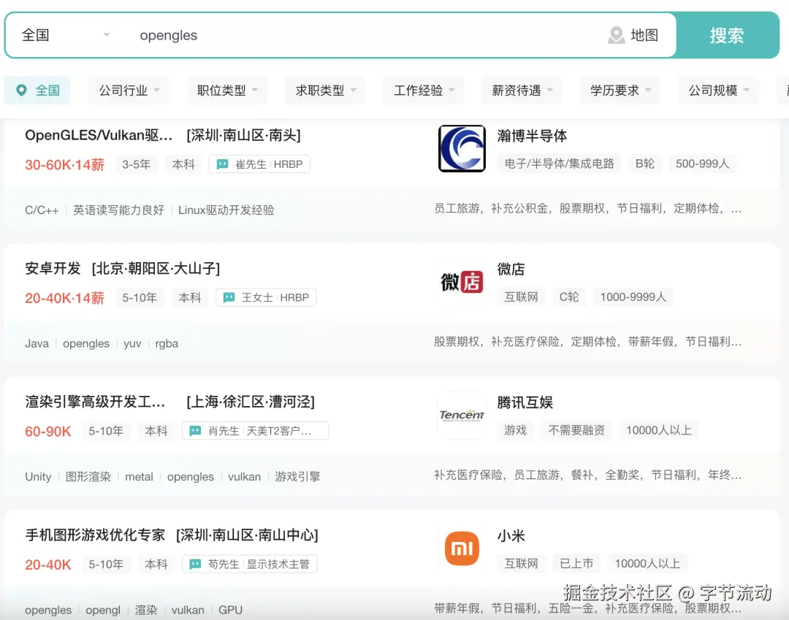Screen dimensions: 789x620
Task: Open the 瀚博半导体 company logo
Action: click(x=462, y=148)
